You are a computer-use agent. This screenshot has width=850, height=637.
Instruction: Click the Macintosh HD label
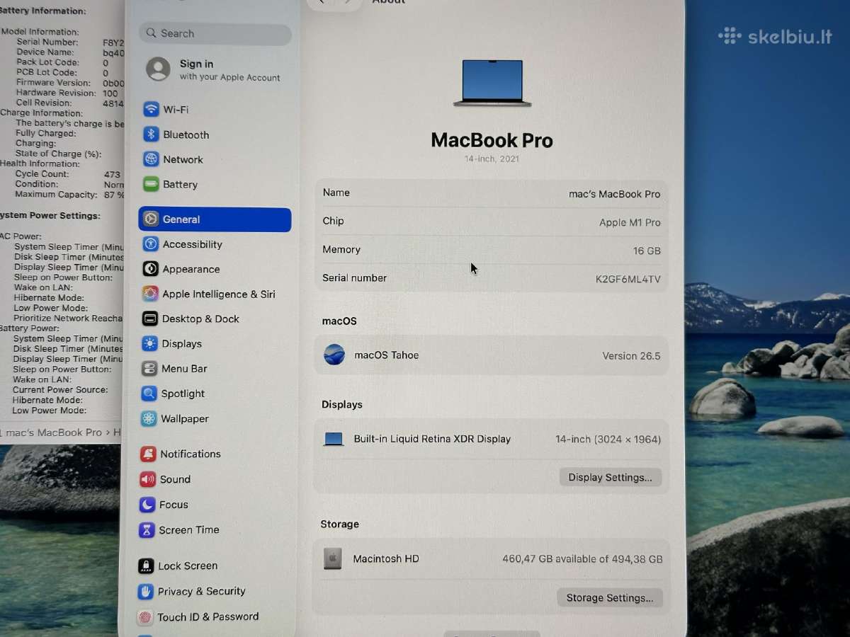tap(386, 558)
